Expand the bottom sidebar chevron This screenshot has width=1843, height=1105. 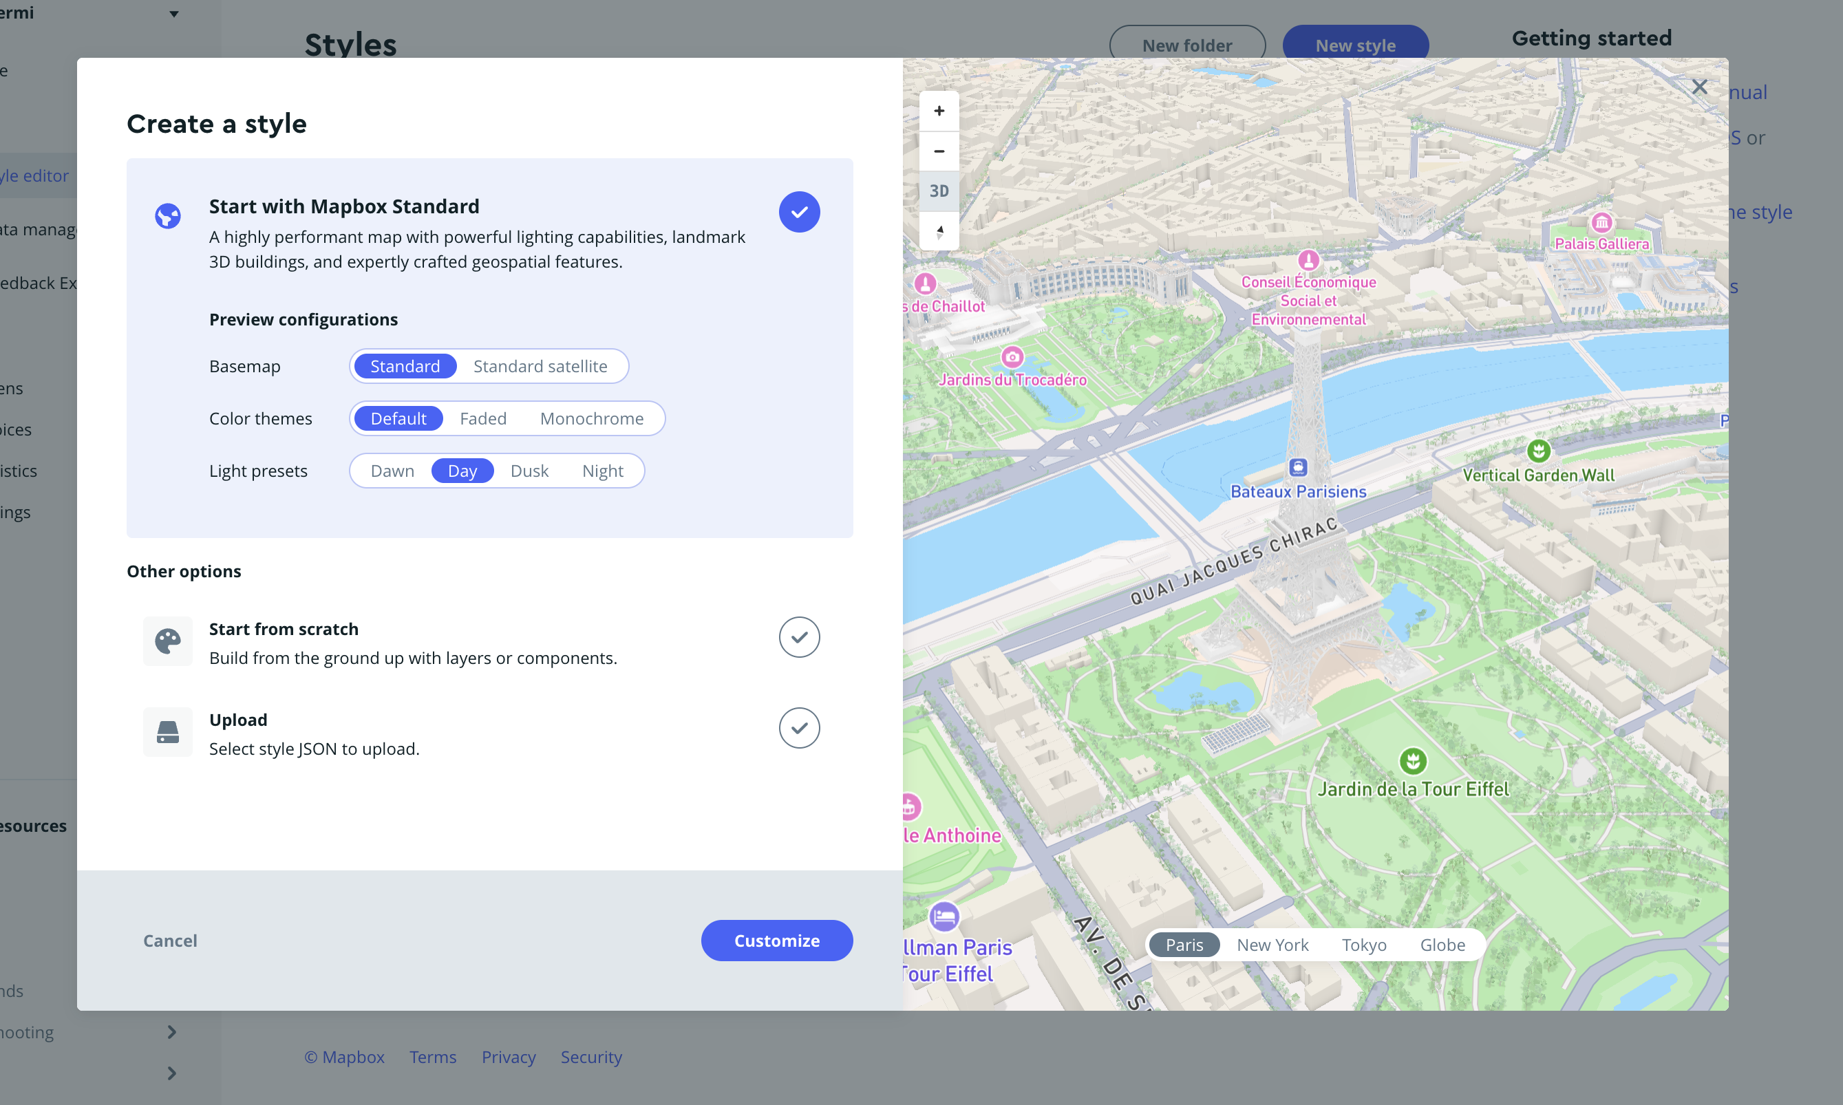[x=172, y=1073]
